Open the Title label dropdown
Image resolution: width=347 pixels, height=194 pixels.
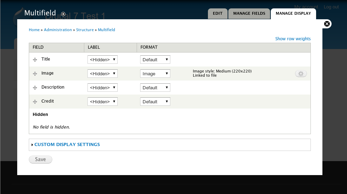pyautogui.click(x=103, y=60)
